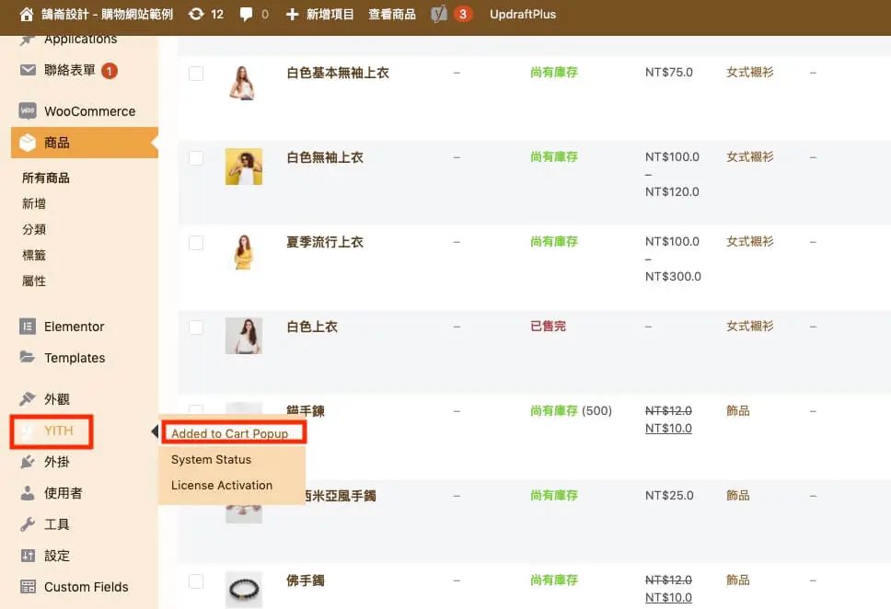Click the home icon in admin bar
The height and width of the screenshot is (609, 891).
27,14
